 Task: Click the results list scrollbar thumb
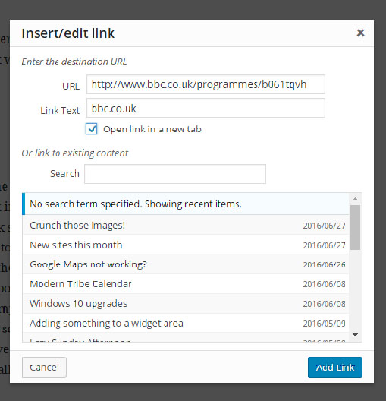(355, 227)
